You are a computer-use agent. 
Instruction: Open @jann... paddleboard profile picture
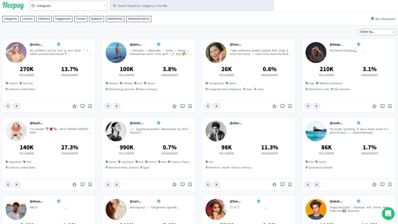coord(116,52)
